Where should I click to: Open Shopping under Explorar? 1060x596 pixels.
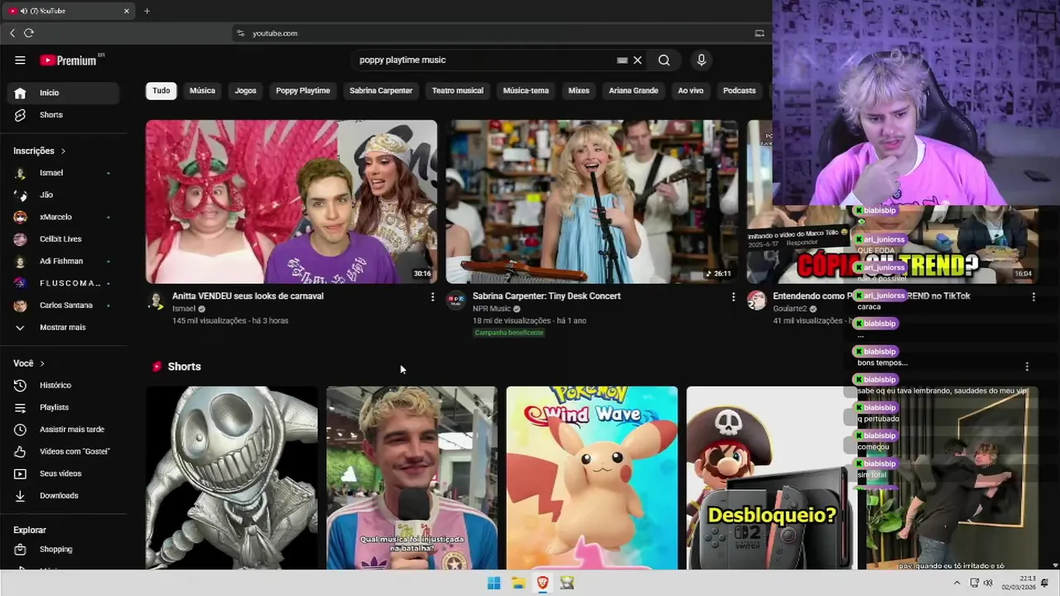[63, 550]
